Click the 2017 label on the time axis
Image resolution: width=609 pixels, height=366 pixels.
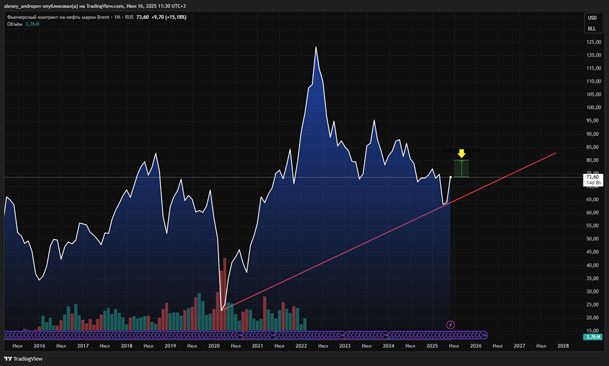pyautogui.click(x=83, y=346)
